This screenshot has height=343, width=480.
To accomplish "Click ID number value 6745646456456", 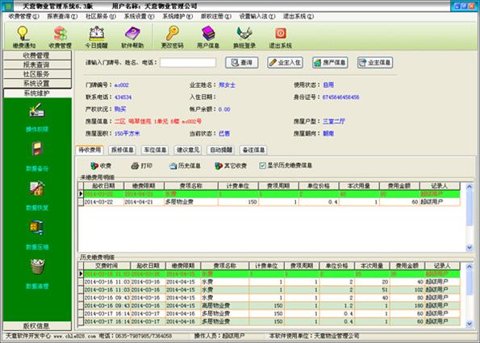I will (340, 97).
